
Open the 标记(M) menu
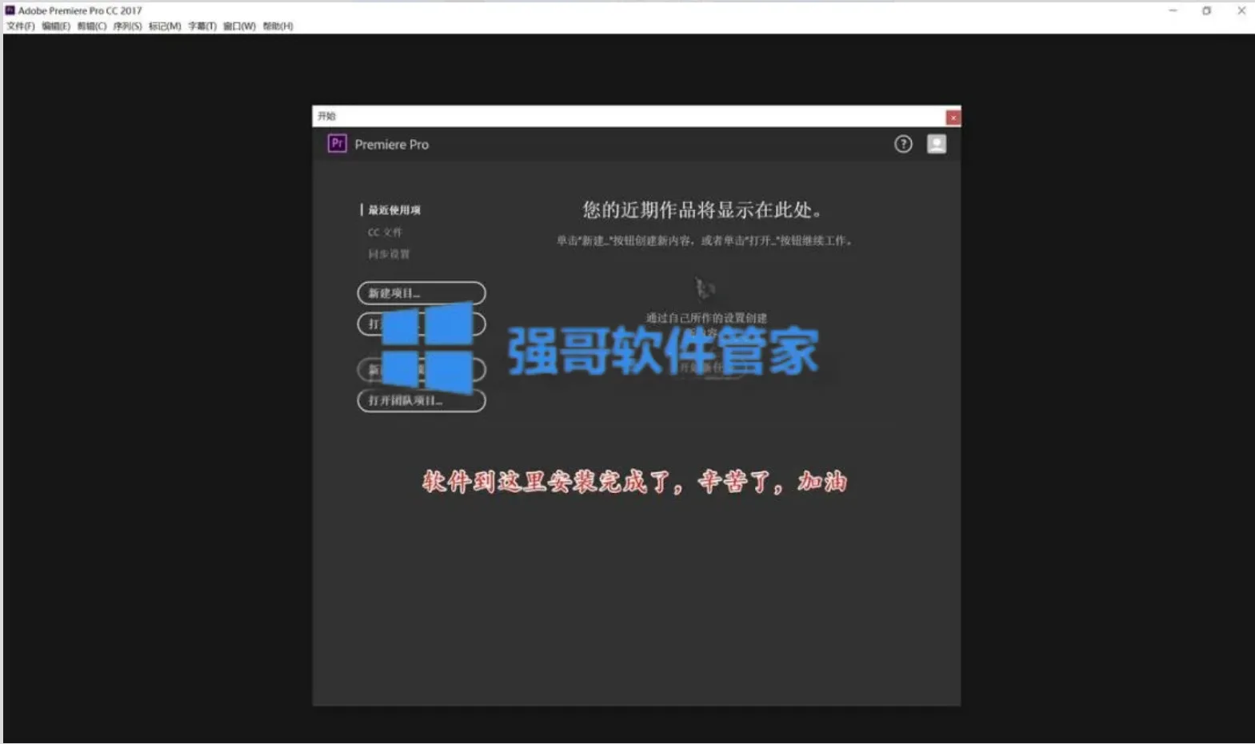click(x=165, y=26)
